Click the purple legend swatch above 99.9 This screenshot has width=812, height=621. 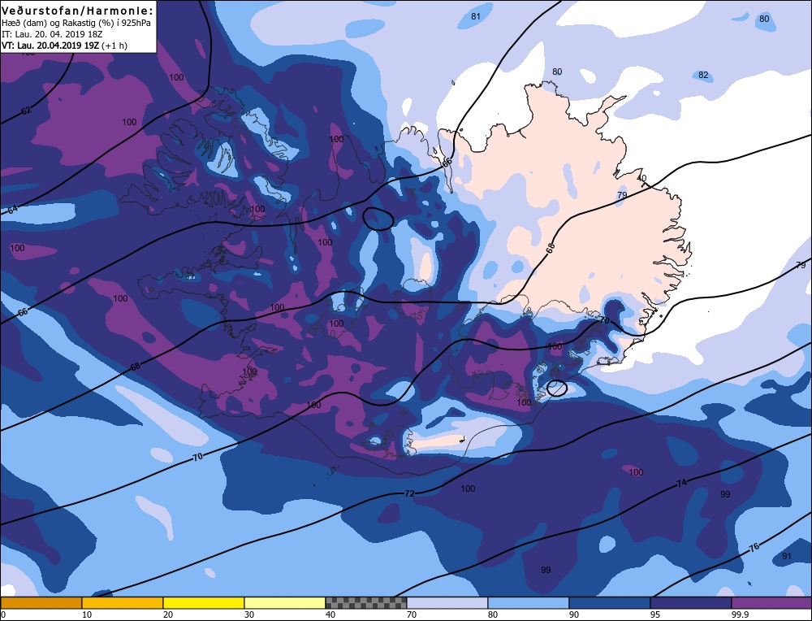[x=771, y=603]
